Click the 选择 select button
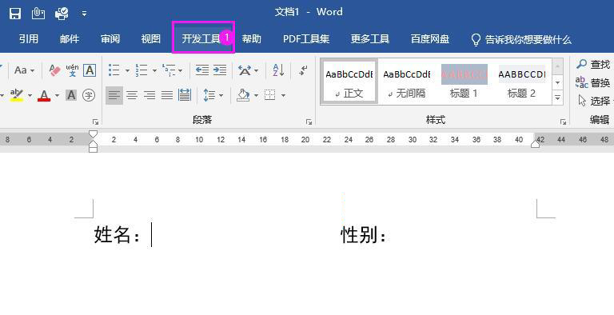 [x=595, y=101]
